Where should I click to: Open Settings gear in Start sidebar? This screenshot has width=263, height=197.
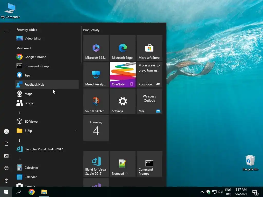(6, 168)
